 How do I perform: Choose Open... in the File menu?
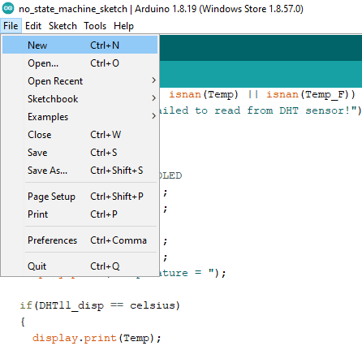80,63
